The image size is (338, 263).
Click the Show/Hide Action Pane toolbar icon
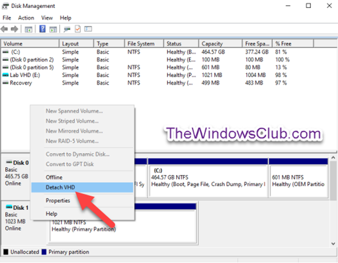[x=53, y=29]
